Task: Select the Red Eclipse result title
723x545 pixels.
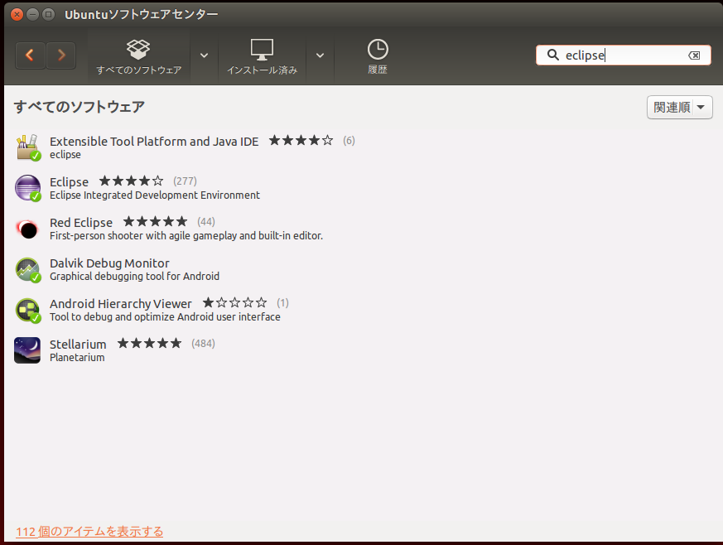Action: (81, 222)
